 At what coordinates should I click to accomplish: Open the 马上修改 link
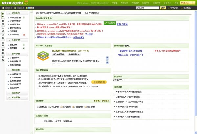(89, 34)
